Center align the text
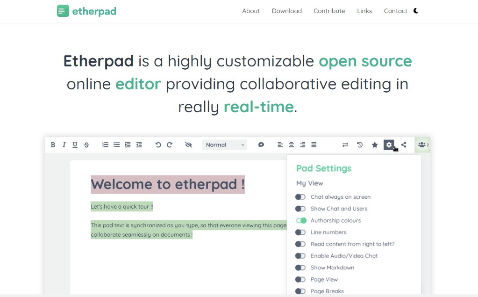The width and height of the screenshot is (478, 297). (x=292, y=145)
